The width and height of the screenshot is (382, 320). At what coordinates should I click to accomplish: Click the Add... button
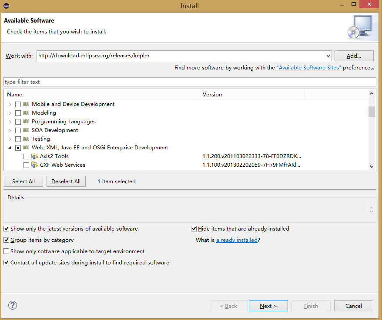(354, 56)
